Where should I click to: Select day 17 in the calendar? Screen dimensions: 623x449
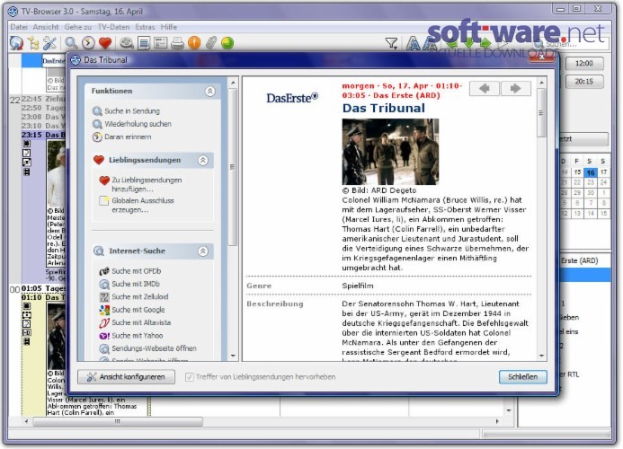point(603,172)
